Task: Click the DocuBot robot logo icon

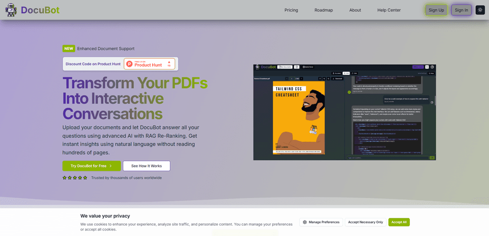Action: point(11,10)
